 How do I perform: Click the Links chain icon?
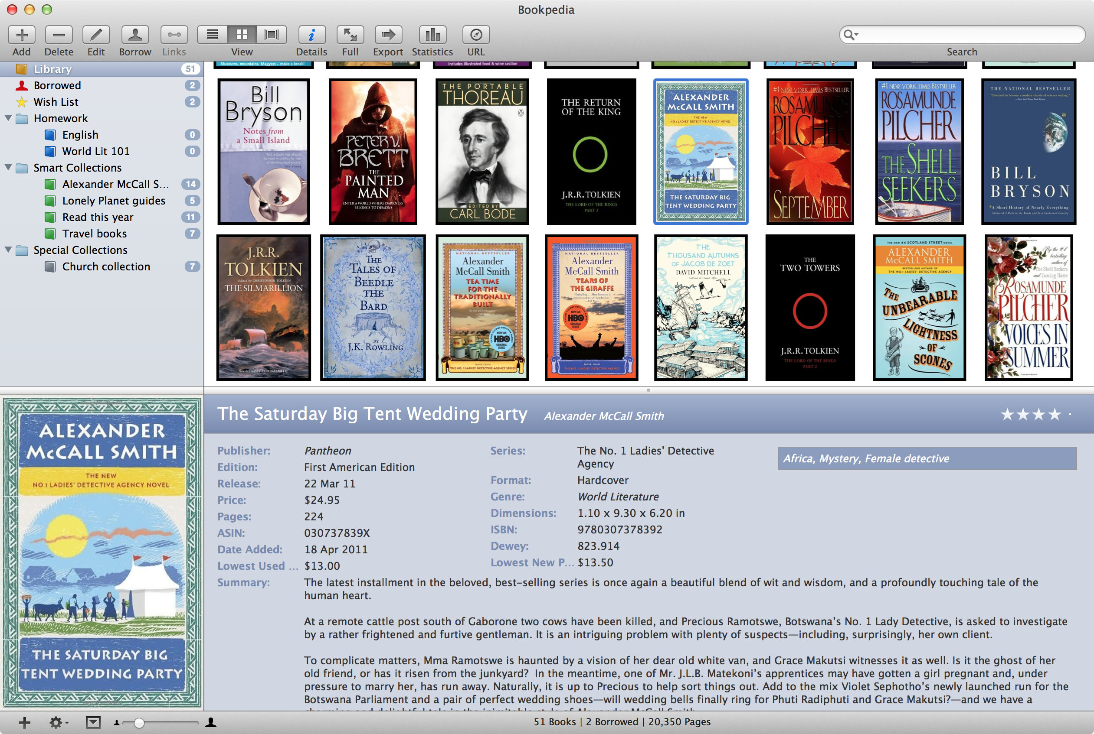point(174,35)
